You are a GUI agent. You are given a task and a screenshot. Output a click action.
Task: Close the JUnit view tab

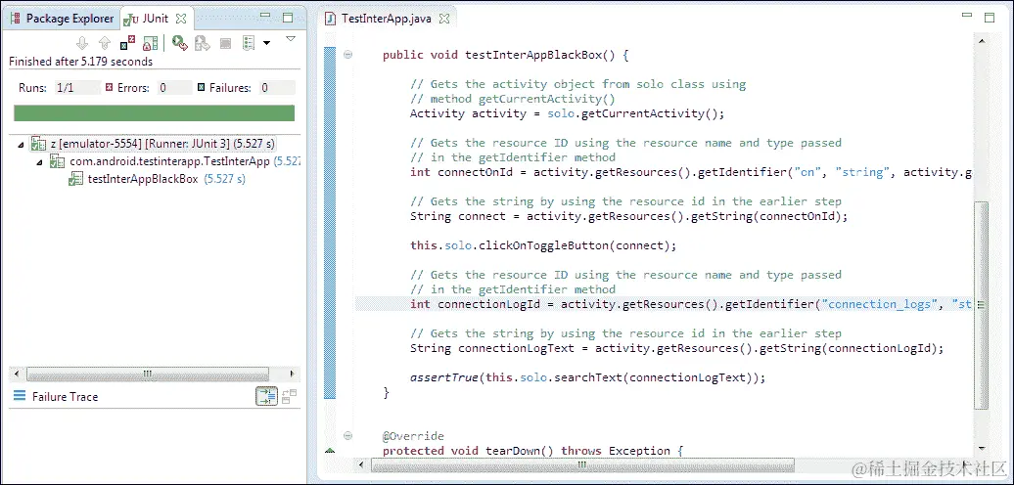click(182, 19)
